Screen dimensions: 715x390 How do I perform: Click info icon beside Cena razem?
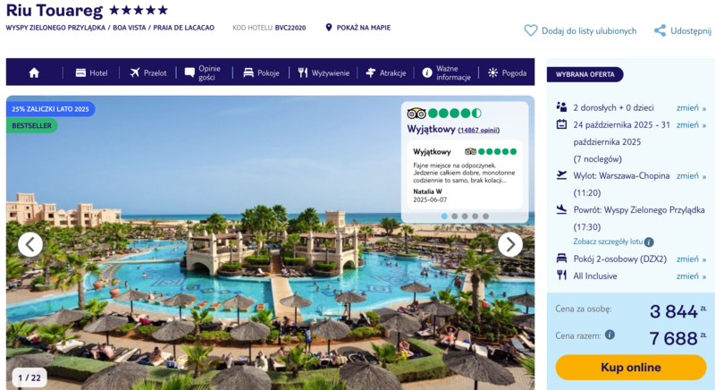(610, 335)
